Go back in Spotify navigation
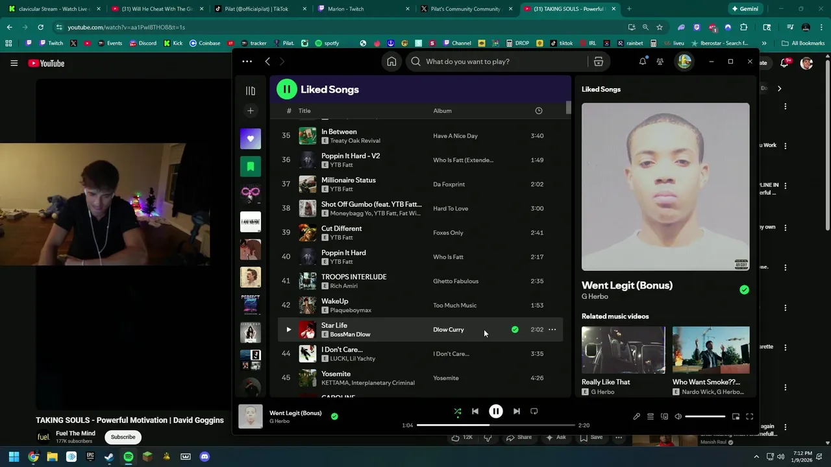Viewport: 831px width, 467px height. (x=267, y=62)
